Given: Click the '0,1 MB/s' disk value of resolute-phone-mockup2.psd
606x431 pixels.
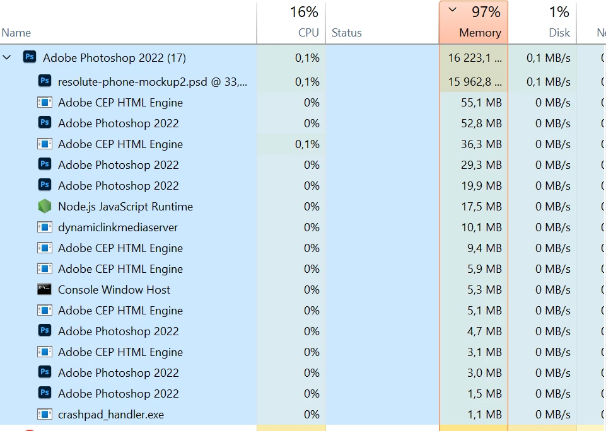Looking at the screenshot, I should (549, 82).
